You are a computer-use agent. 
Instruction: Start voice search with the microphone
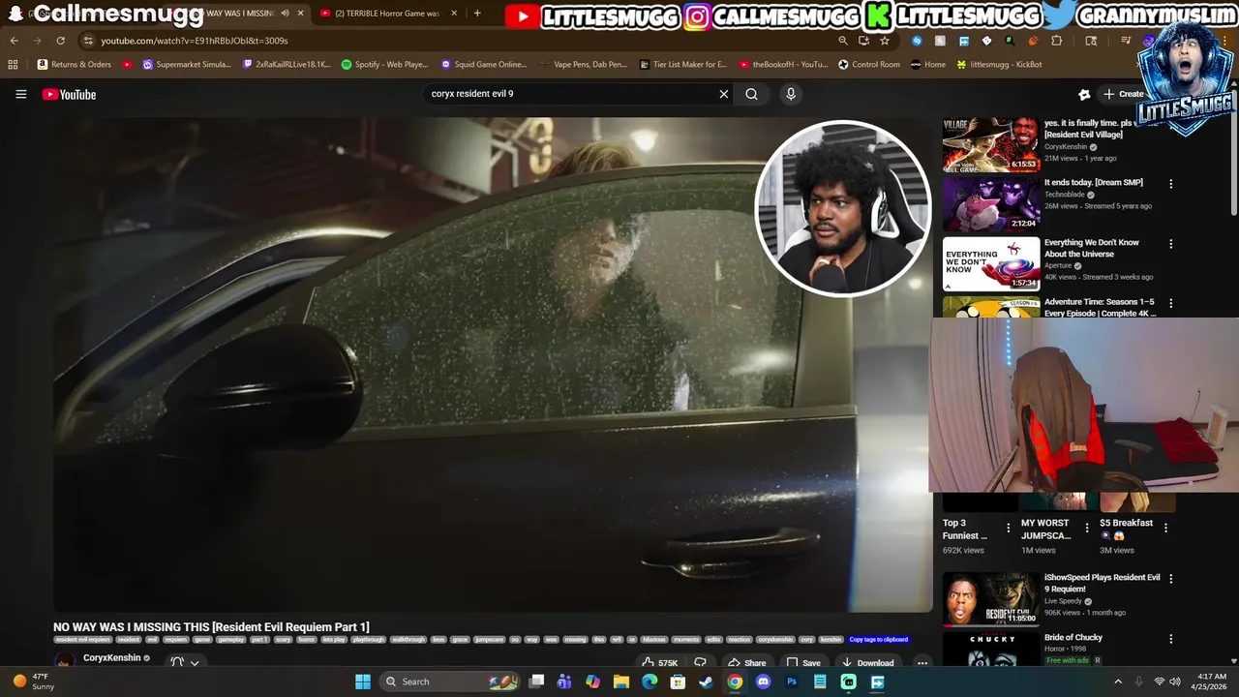coord(791,94)
